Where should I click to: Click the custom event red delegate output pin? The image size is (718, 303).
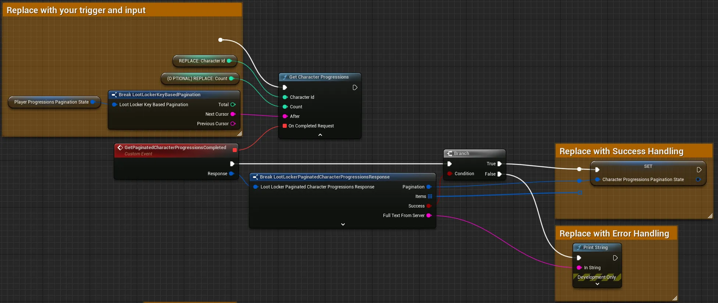point(235,150)
